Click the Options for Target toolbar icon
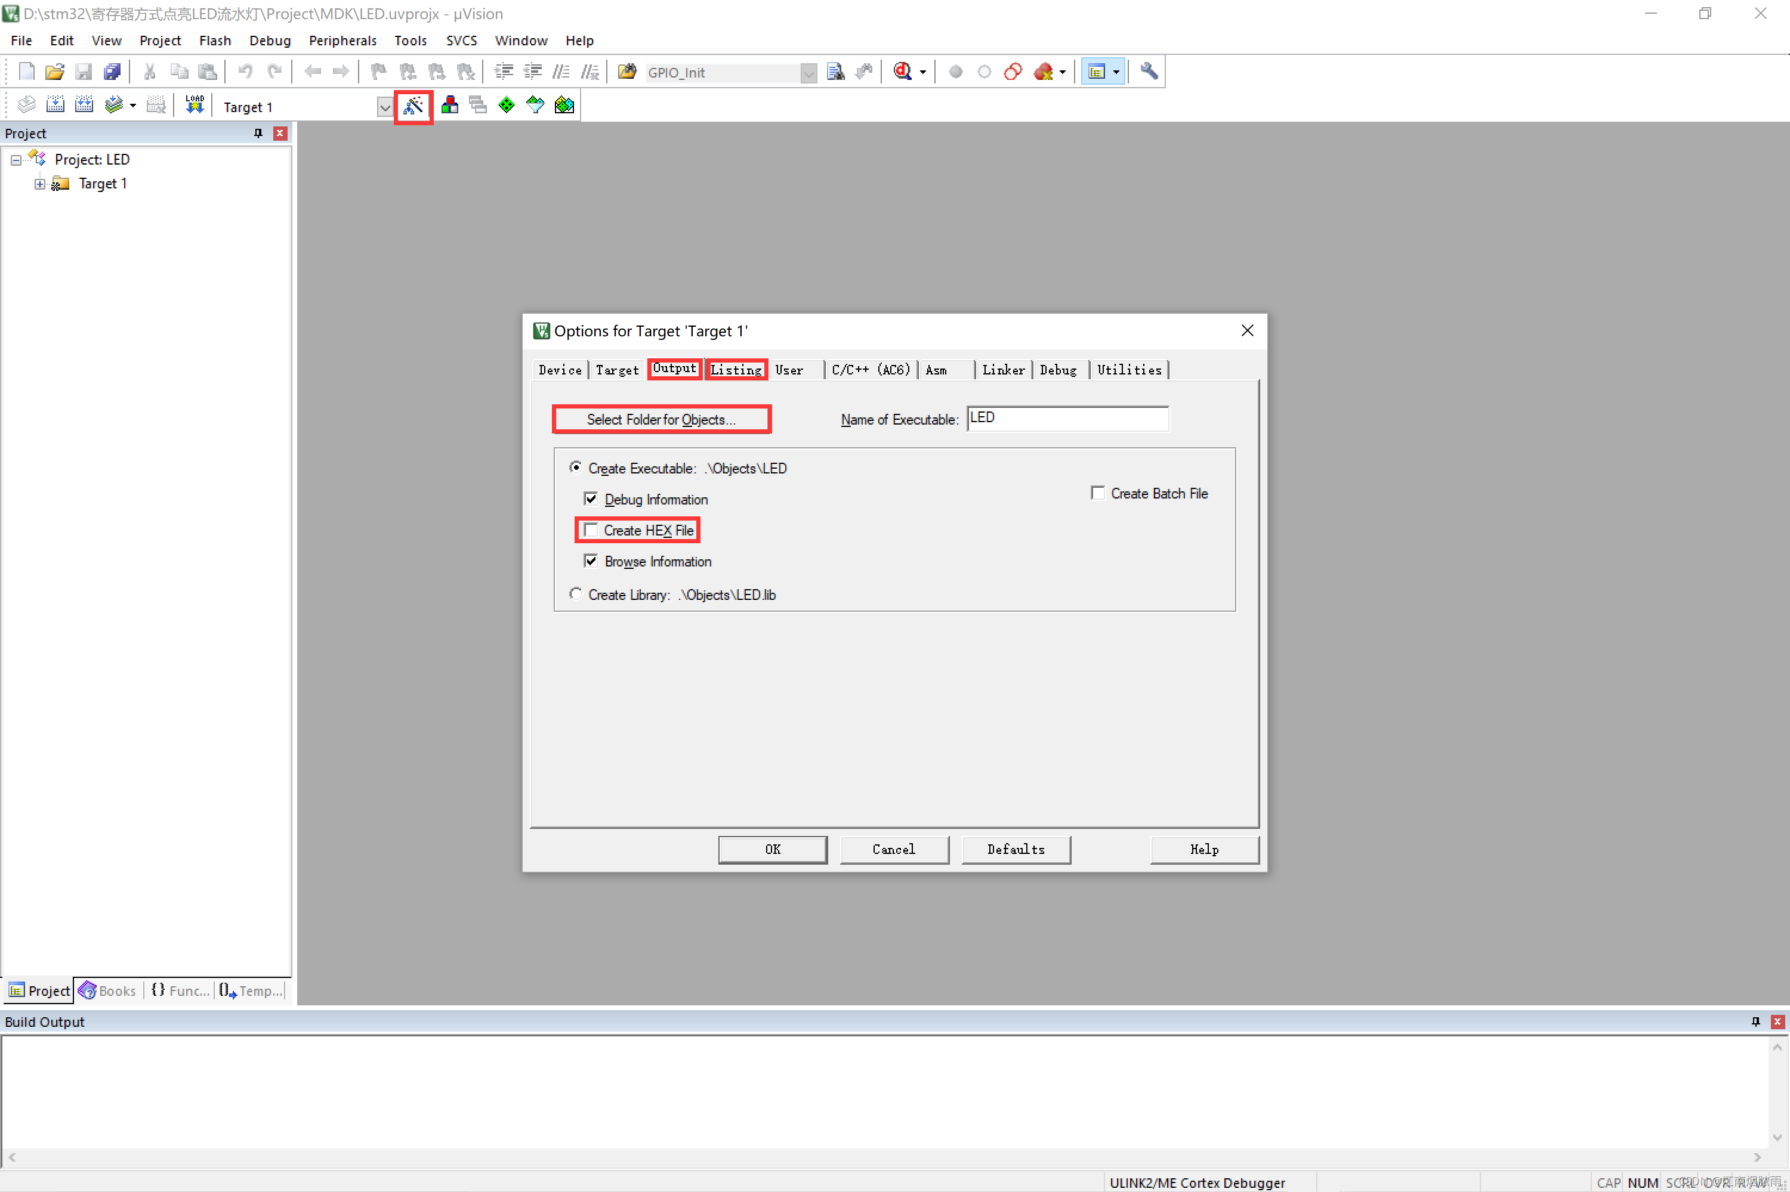The height and width of the screenshot is (1192, 1790). (413, 106)
